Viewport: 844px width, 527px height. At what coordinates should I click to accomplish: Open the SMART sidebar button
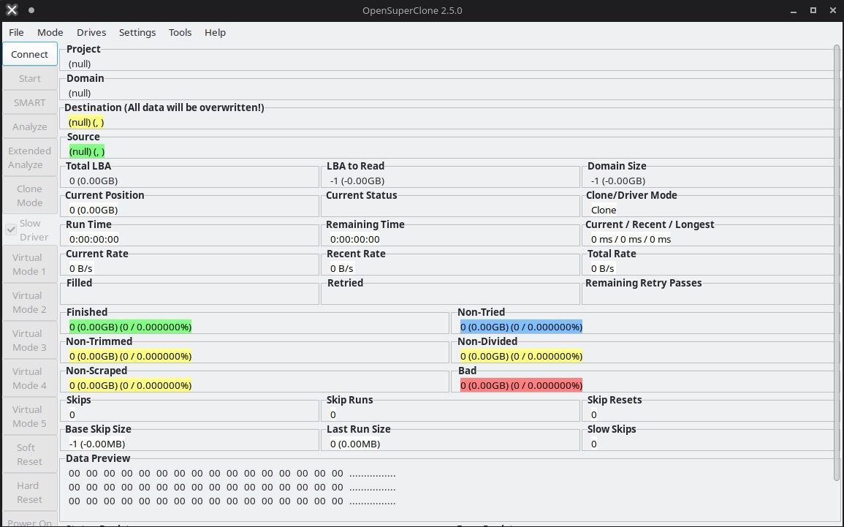29,102
